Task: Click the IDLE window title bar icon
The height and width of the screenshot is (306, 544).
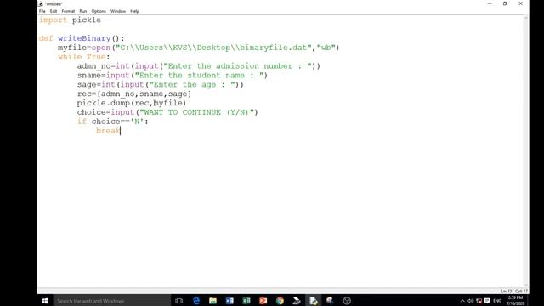Action: [41, 3]
